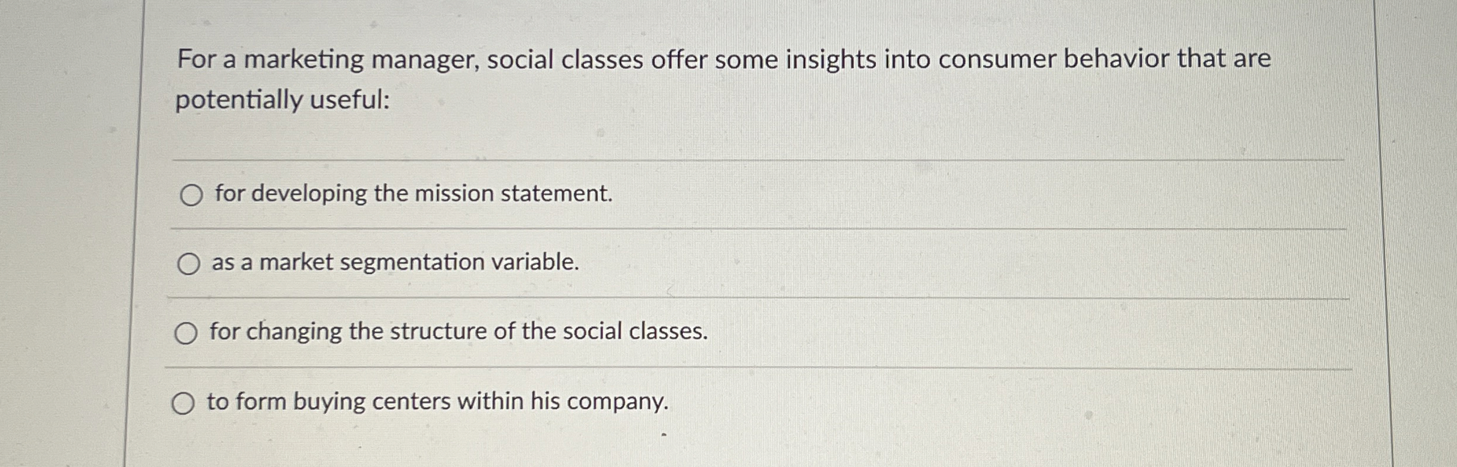The width and height of the screenshot is (1457, 467).
Task: Click the answer text 'for changing the structure of the social classes.'
Action: [x=459, y=332]
